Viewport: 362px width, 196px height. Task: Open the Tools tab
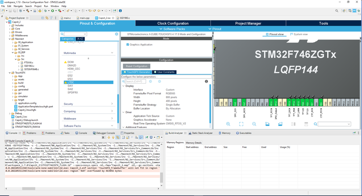(x=324, y=23)
